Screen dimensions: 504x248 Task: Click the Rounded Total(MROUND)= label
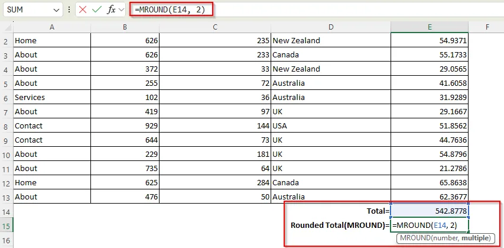tap(340, 225)
